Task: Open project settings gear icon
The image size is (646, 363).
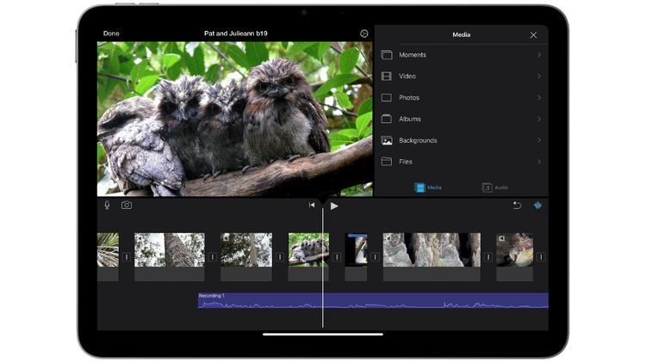Action: [x=364, y=34]
